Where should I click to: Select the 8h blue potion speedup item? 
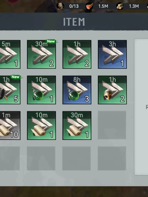[77, 90]
